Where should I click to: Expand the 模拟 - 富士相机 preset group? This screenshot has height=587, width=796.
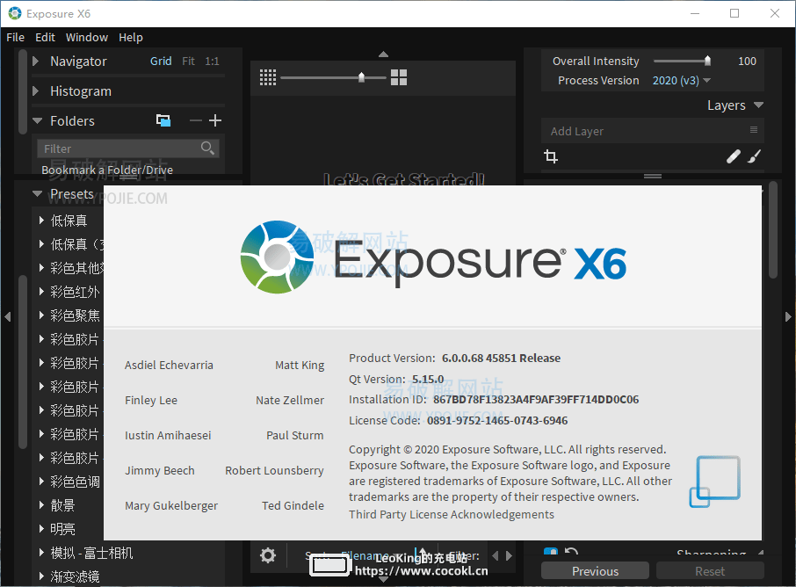42,553
